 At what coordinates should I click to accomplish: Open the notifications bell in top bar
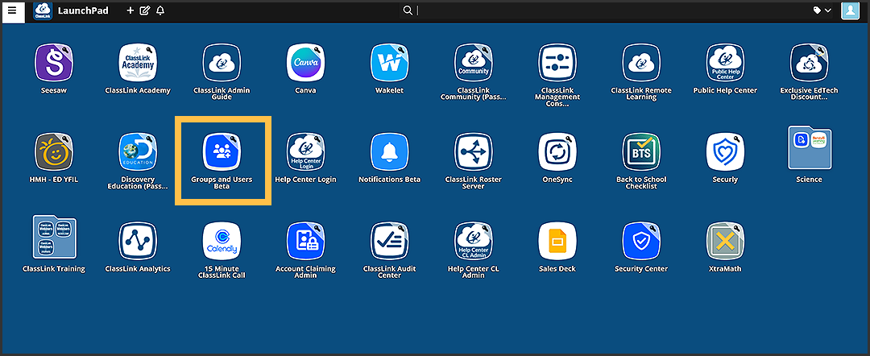pyautogui.click(x=159, y=10)
